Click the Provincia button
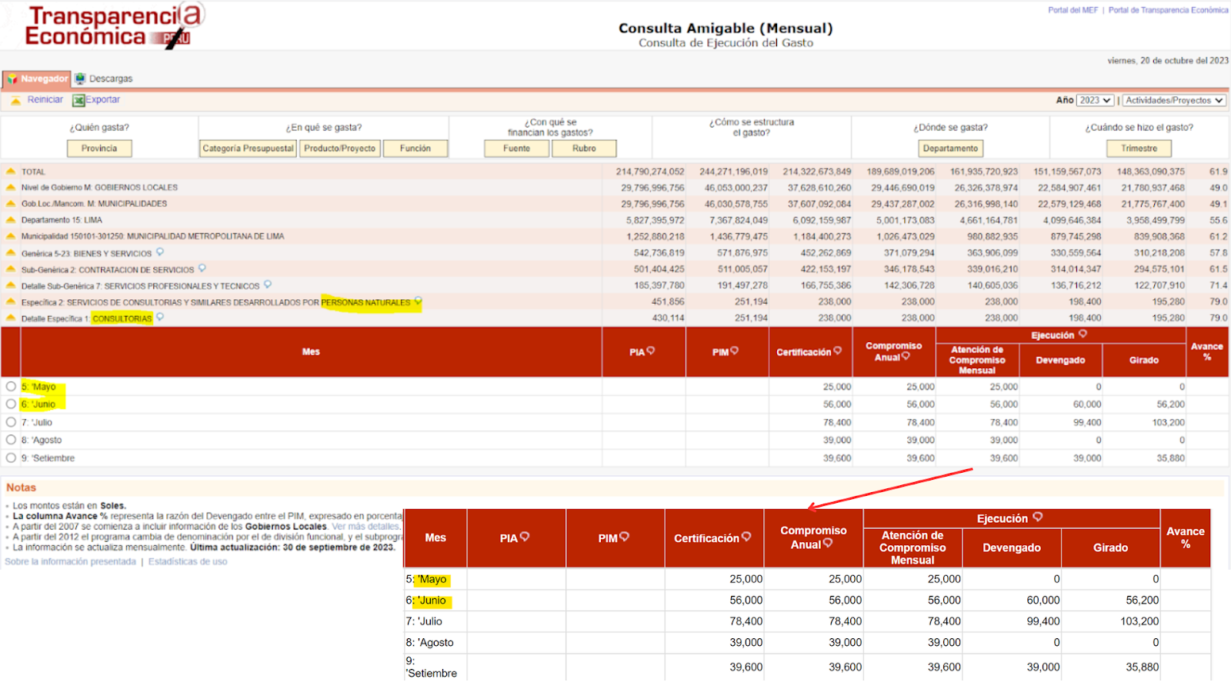The width and height of the screenshot is (1231, 692). pyautogui.click(x=99, y=148)
